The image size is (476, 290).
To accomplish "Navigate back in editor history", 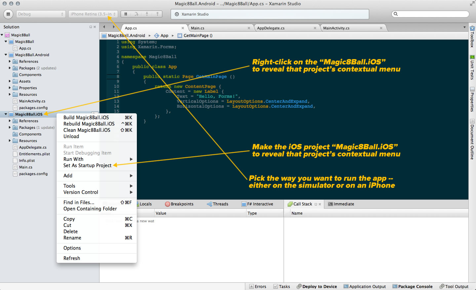I will pyautogui.click(x=104, y=27).
